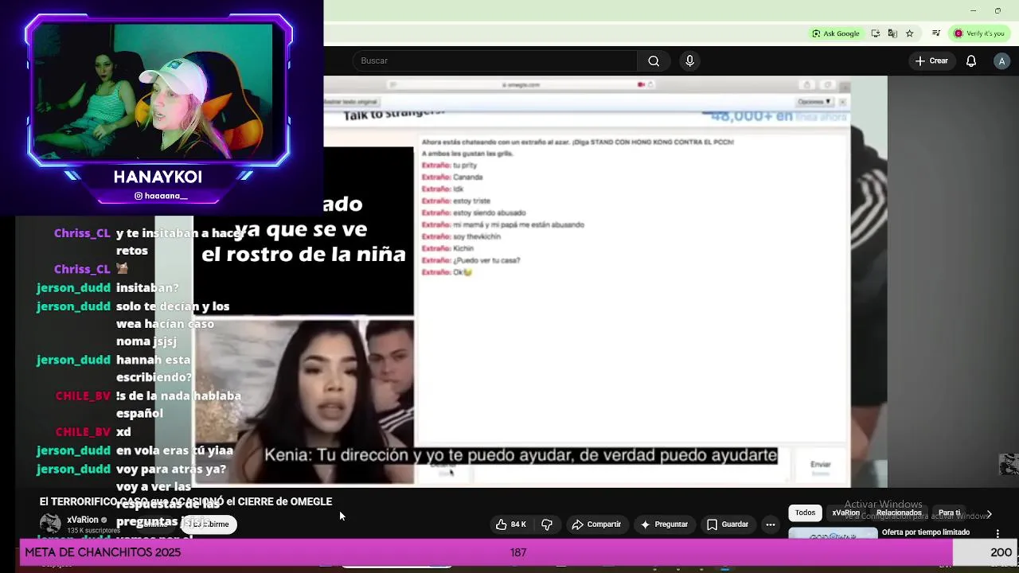1019x573 pixels.
Task: Open the xVaRion channel name link
Action: coord(83,520)
